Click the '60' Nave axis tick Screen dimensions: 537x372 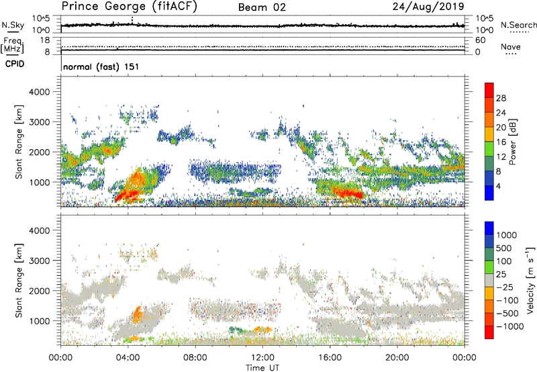click(x=480, y=40)
